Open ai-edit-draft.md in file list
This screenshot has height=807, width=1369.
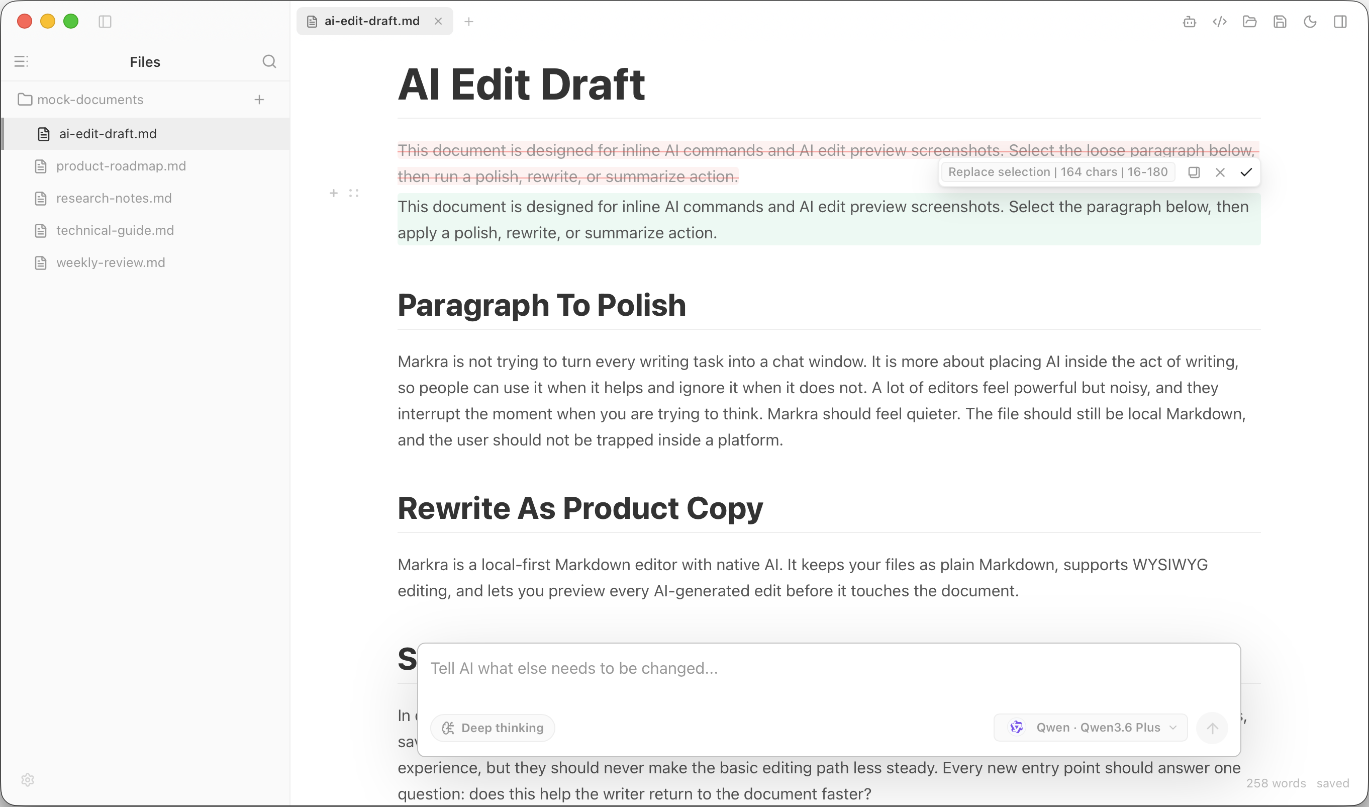tap(146, 134)
